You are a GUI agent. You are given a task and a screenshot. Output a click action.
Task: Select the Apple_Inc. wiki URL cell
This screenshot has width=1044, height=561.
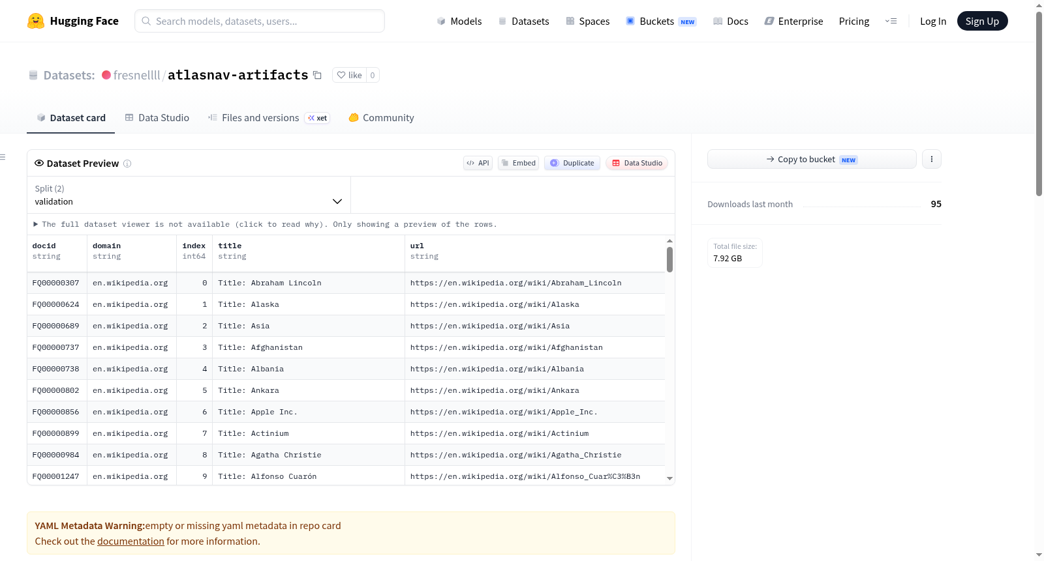point(535,412)
